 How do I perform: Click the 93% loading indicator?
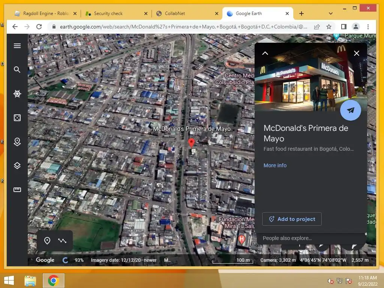[79, 260]
